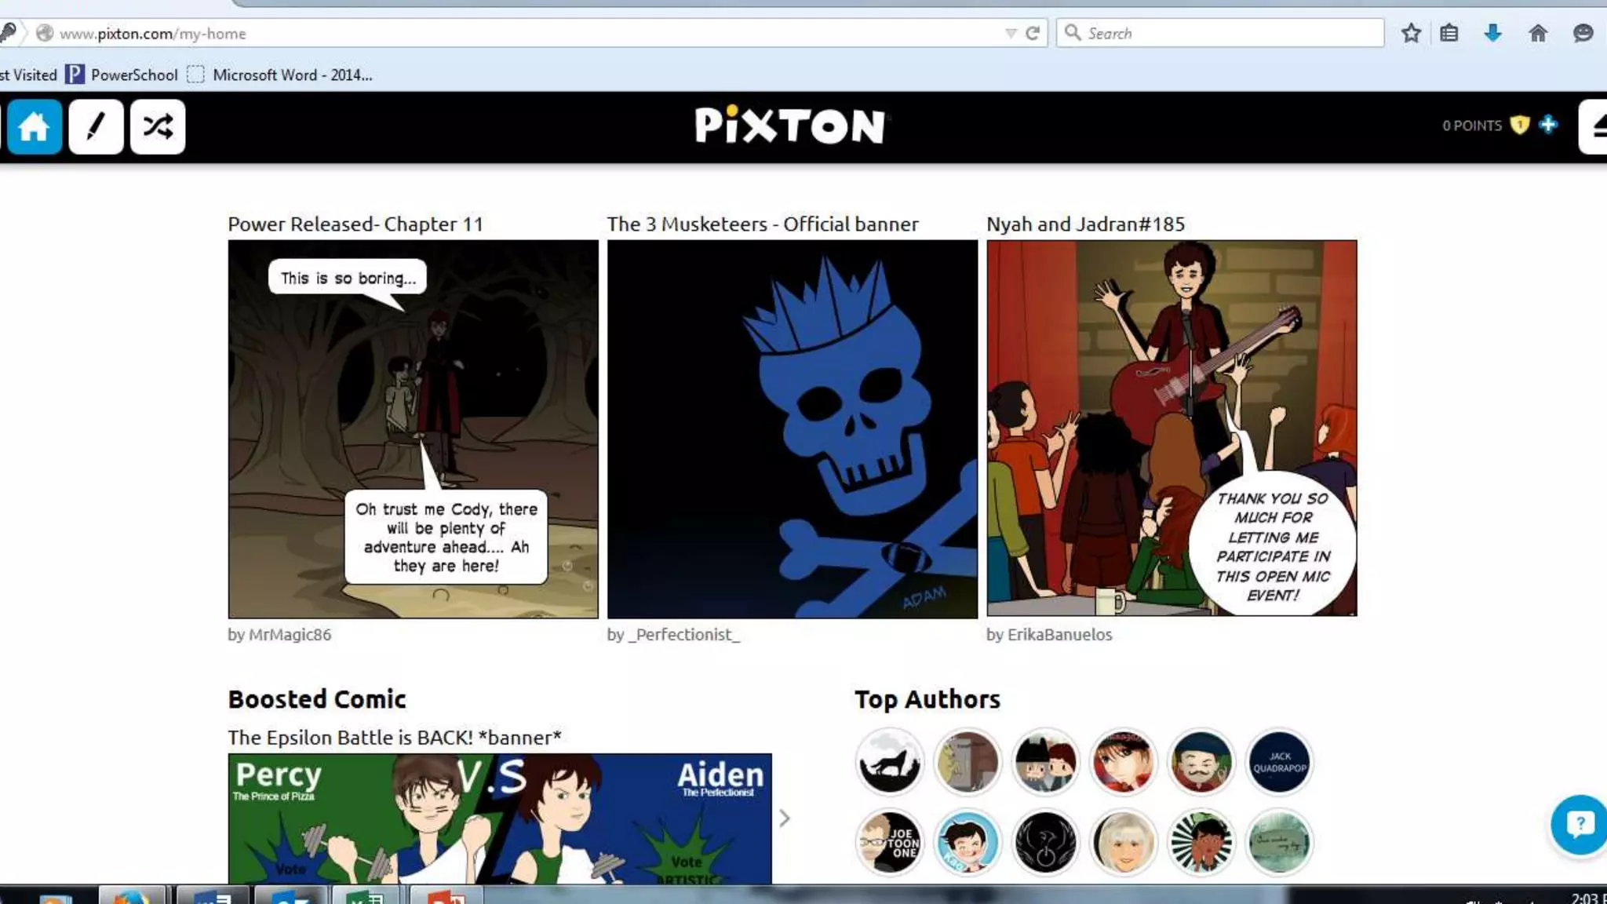Click the browser home icon
The width and height of the screenshot is (1607, 904).
click(1537, 33)
